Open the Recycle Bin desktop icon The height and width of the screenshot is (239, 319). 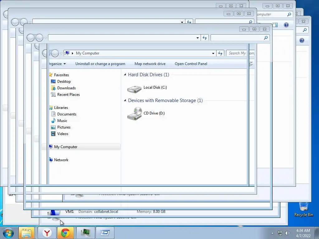tap(303, 209)
